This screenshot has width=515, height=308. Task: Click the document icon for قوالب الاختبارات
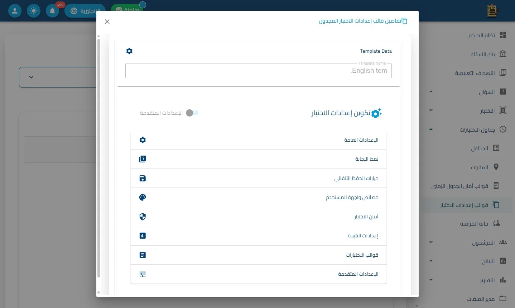point(143,255)
